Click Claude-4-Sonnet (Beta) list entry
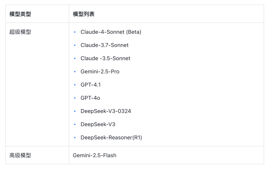 click(x=111, y=32)
